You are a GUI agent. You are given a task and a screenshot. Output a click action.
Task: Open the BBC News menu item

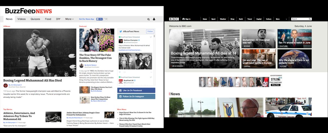click(205, 19)
